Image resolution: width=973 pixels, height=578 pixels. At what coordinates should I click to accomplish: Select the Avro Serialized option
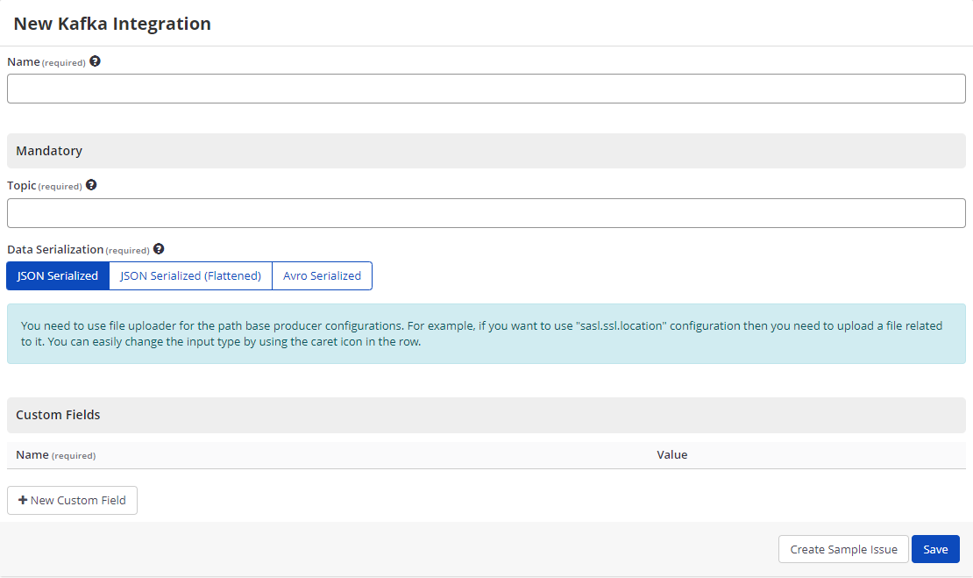pos(322,275)
